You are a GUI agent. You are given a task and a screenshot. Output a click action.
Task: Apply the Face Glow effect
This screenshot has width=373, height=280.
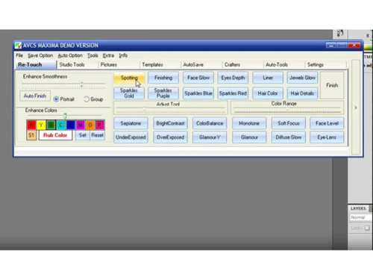(x=198, y=78)
